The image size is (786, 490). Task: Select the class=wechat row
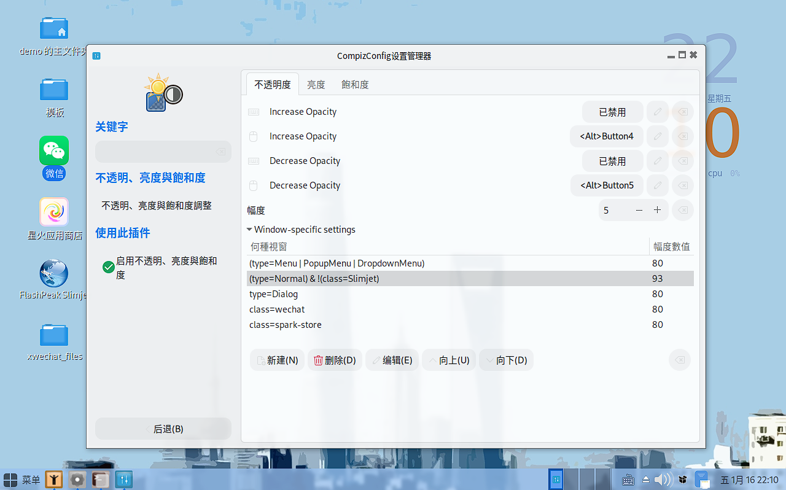470,309
